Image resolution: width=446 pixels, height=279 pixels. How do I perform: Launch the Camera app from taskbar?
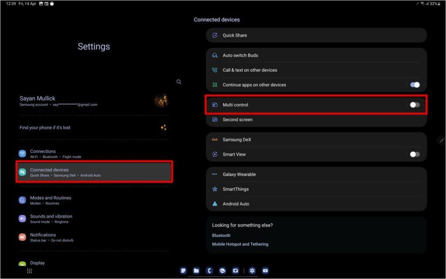pos(236,270)
